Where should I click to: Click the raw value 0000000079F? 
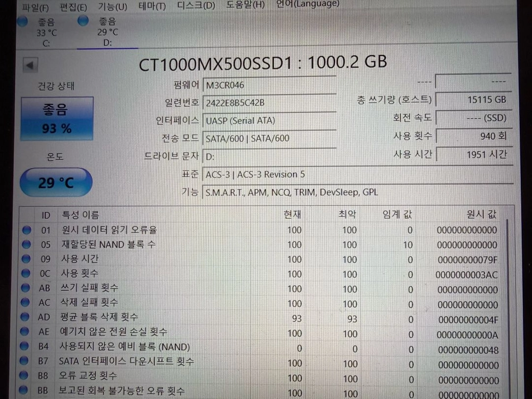[468, 260]
